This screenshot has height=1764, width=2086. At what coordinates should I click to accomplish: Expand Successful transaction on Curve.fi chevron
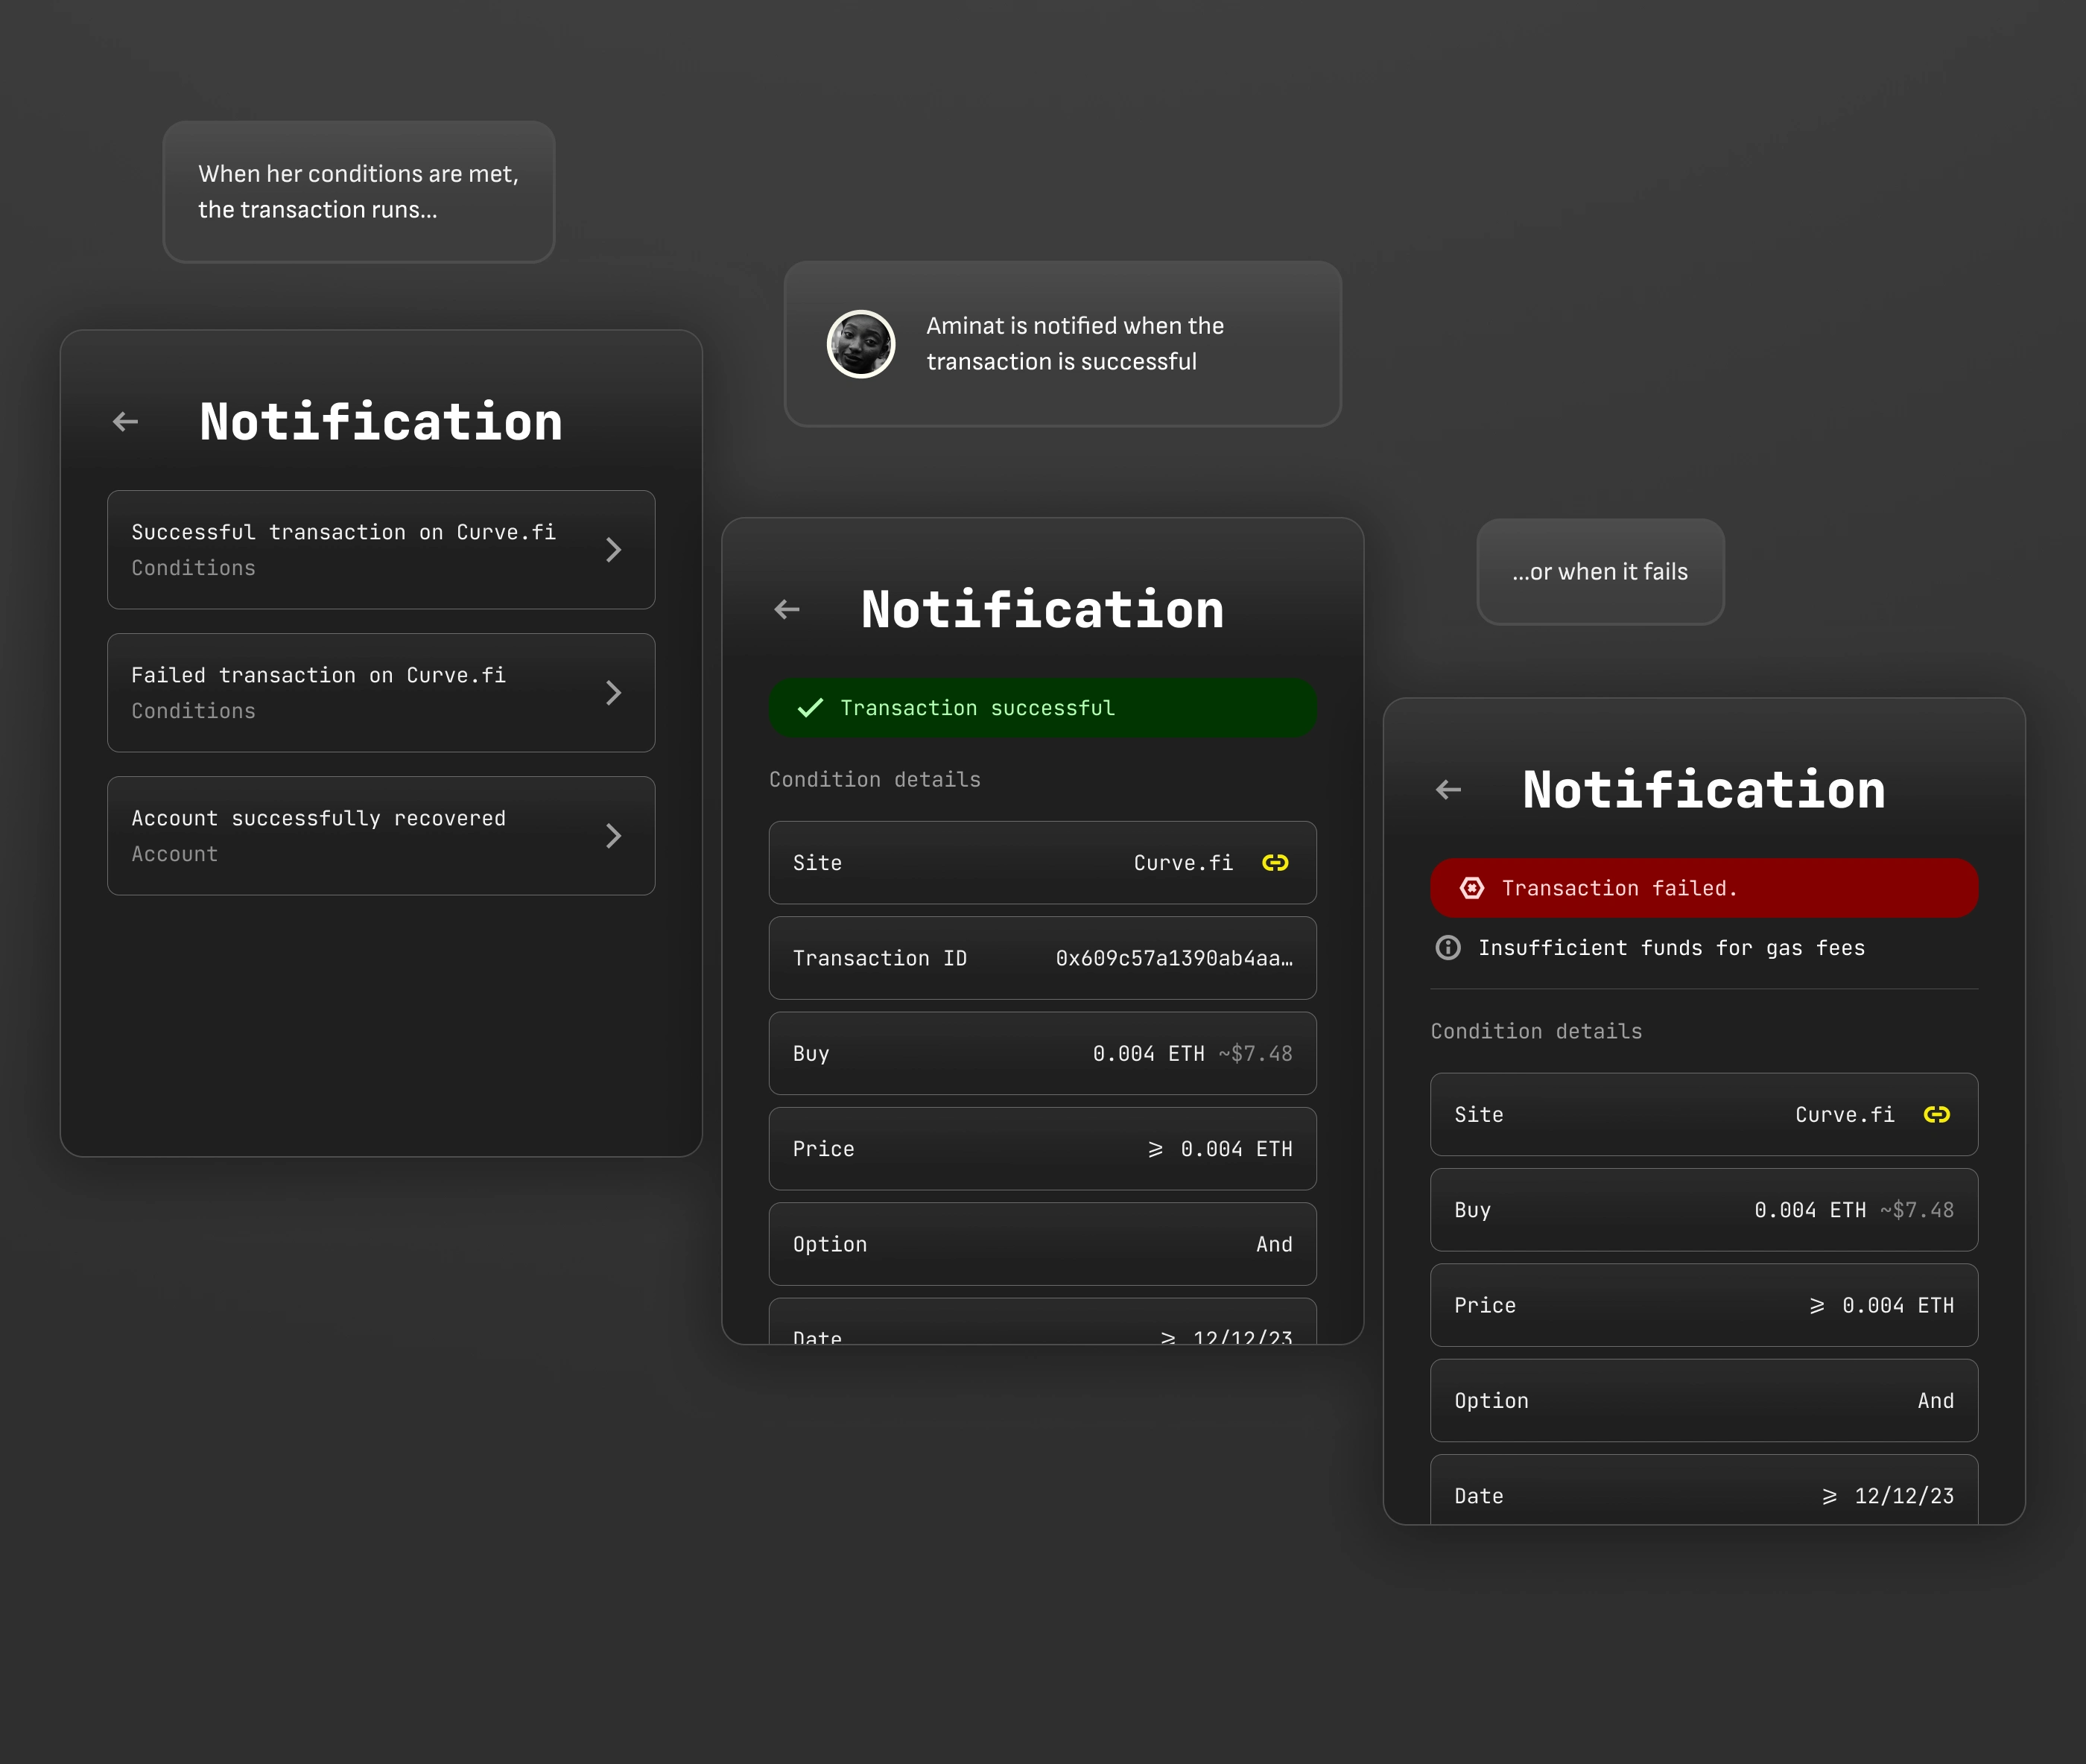[x=614, y=550]
